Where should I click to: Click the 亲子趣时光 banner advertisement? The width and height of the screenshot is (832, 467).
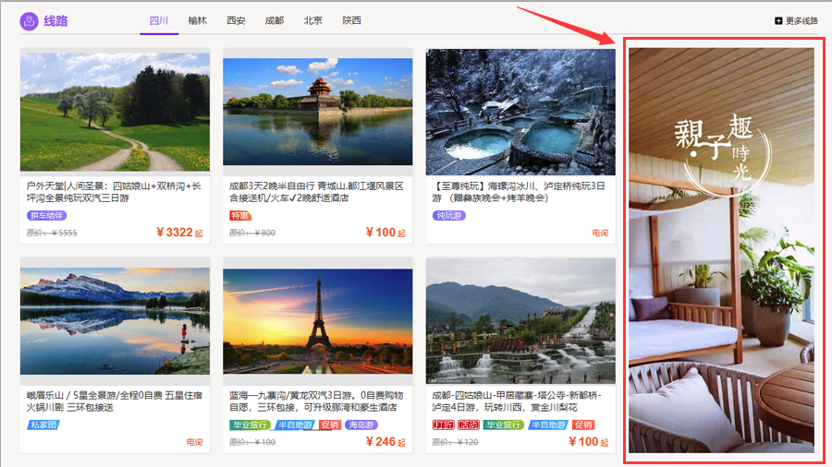pos(721,249)
